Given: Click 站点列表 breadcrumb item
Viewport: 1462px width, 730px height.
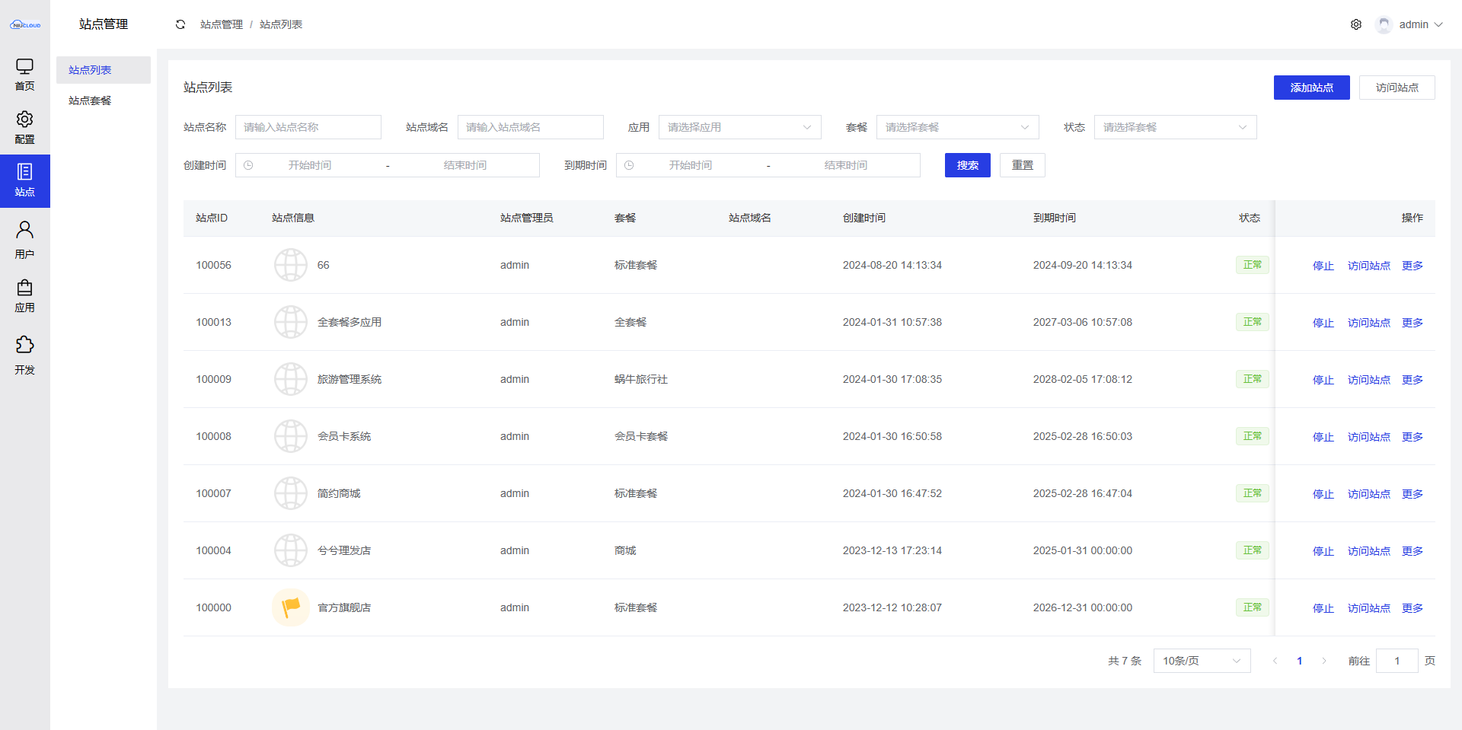Looking at the screenshot, I should (281, 24).
